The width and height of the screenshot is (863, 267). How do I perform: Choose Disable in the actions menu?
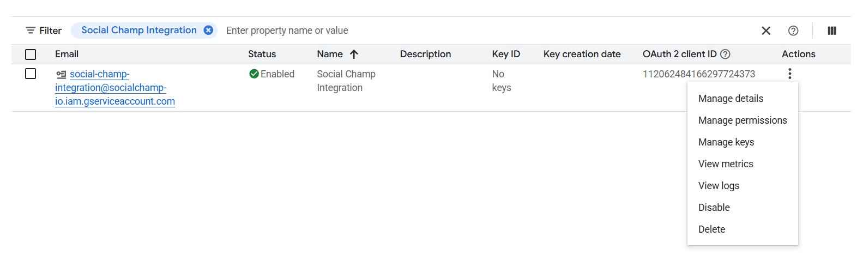click(x=714, y=208)
